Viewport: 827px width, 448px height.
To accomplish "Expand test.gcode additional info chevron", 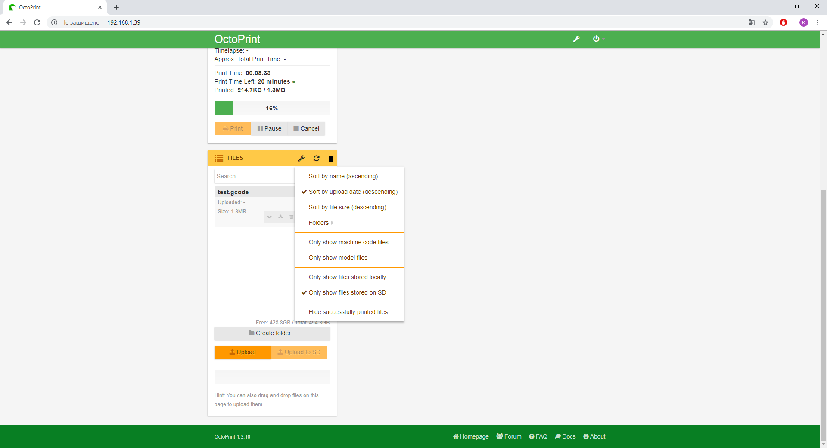I will click(269, 217).
